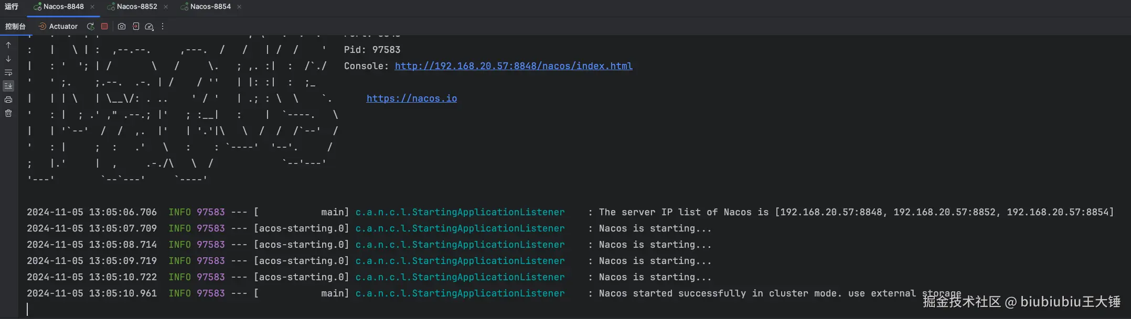The height and width of the screenshot is (319, 1131).
Task: Close the Nacos-8852 tab
Action: tap(166, 7)
